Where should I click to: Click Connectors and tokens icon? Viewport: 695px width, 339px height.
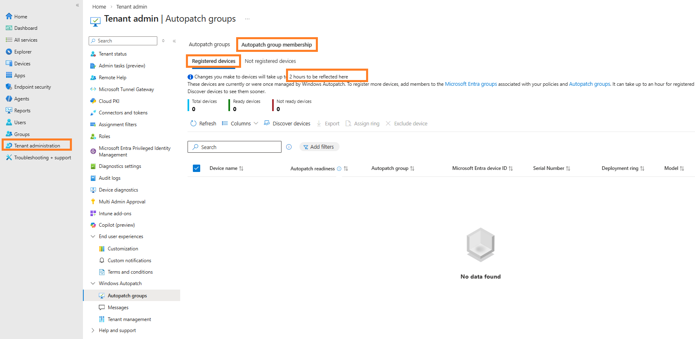pyautogui.click(x=93, y=113)
